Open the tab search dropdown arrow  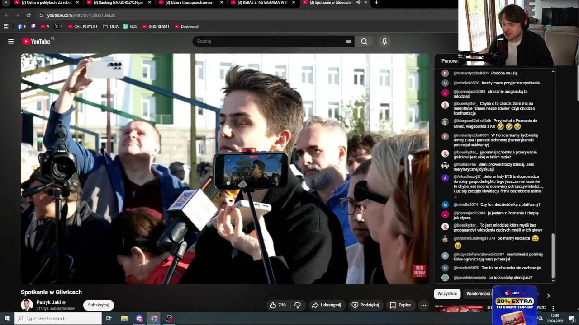(x=6, y=3)
